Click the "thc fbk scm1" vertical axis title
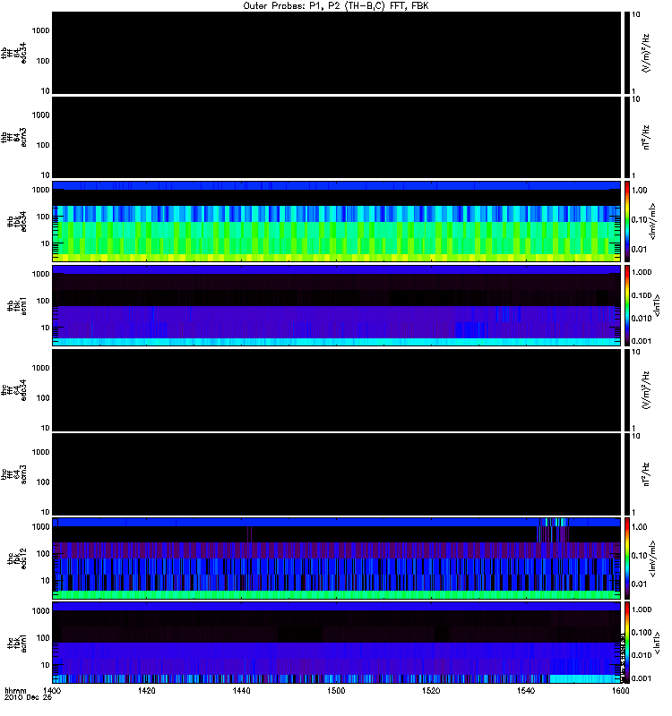 pyautogui.click(x=17, y=643)
